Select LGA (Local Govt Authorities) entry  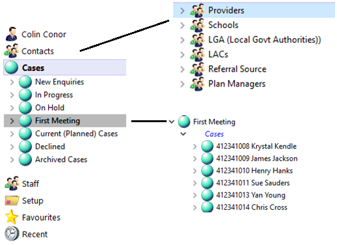coord(265,40)
